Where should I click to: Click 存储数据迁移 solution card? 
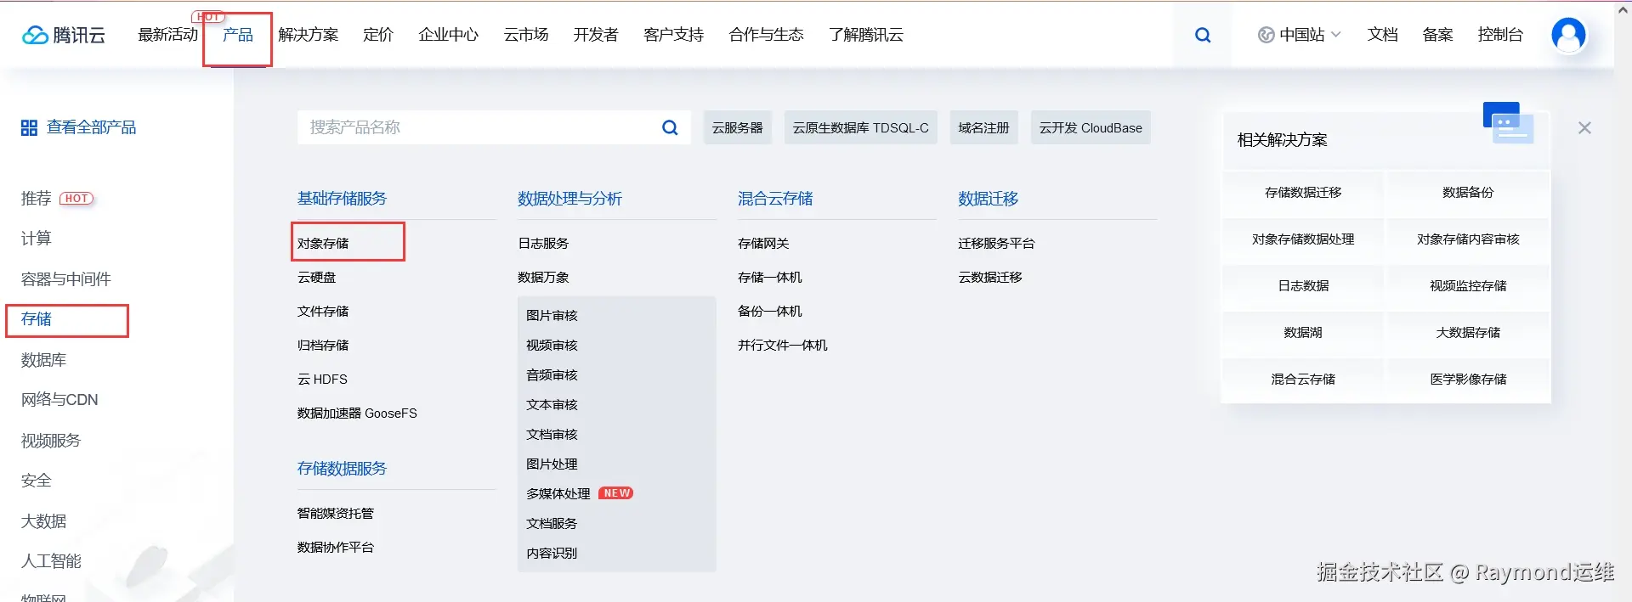pos(1303,193)
